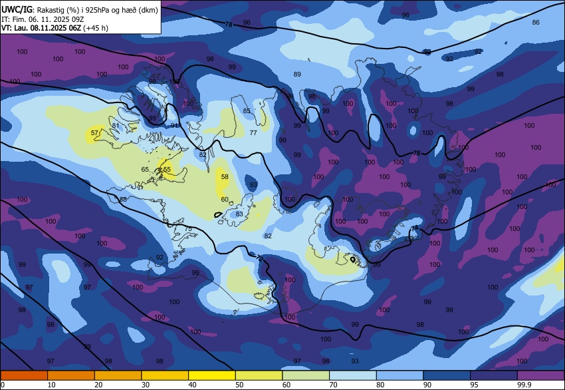Click the humidity value '65' on the map
Screen dimensions: 565x390
pos(145,170)
